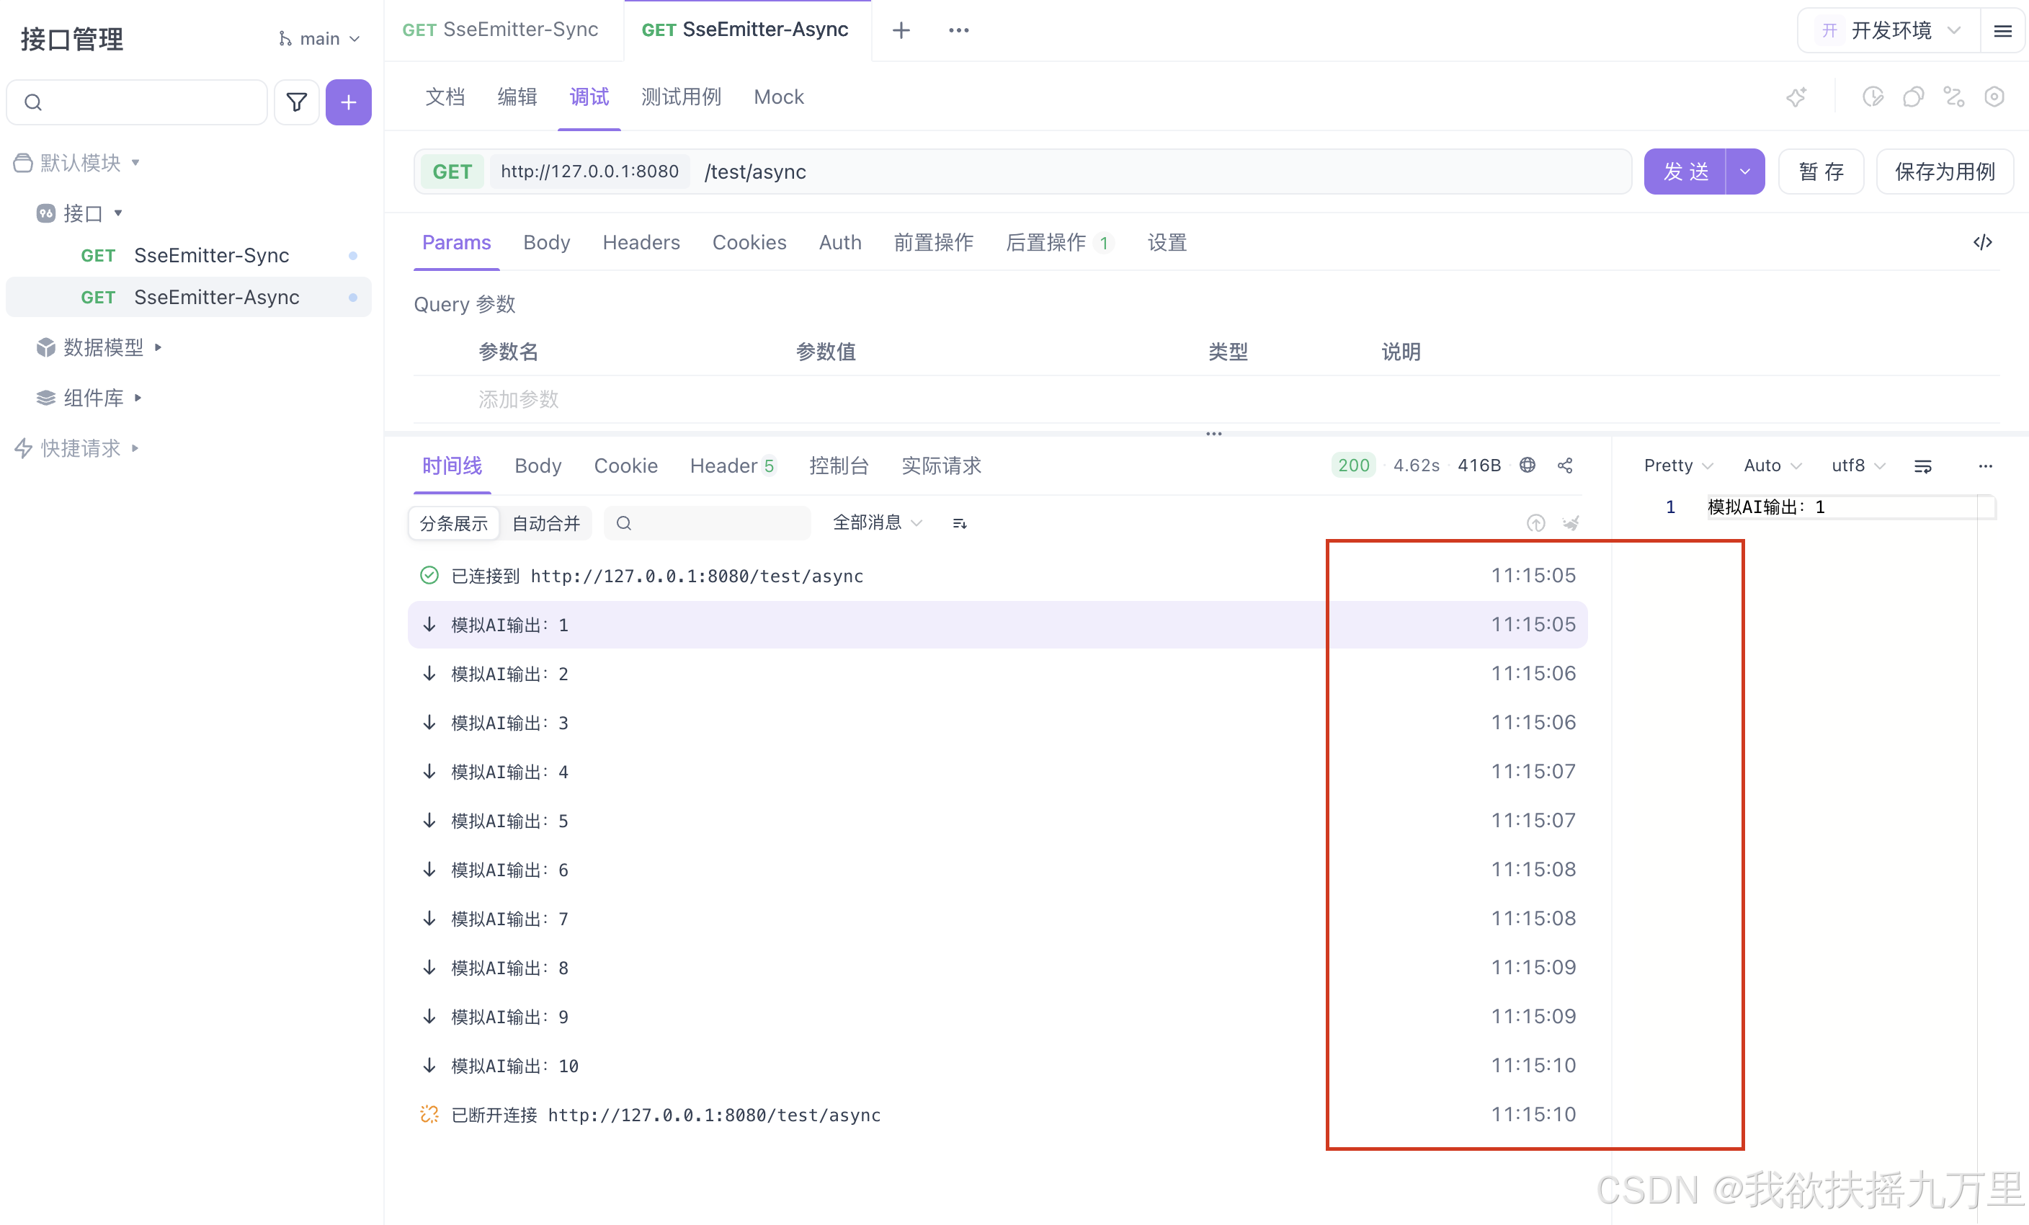Expand the 组件库 tree node

point(138,398)
